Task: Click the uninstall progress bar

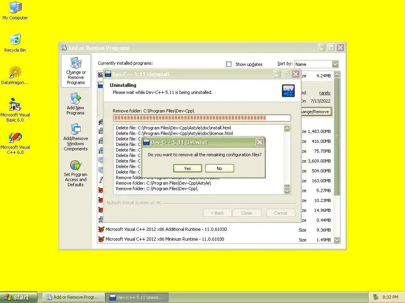Action: [x=202, y=118]
